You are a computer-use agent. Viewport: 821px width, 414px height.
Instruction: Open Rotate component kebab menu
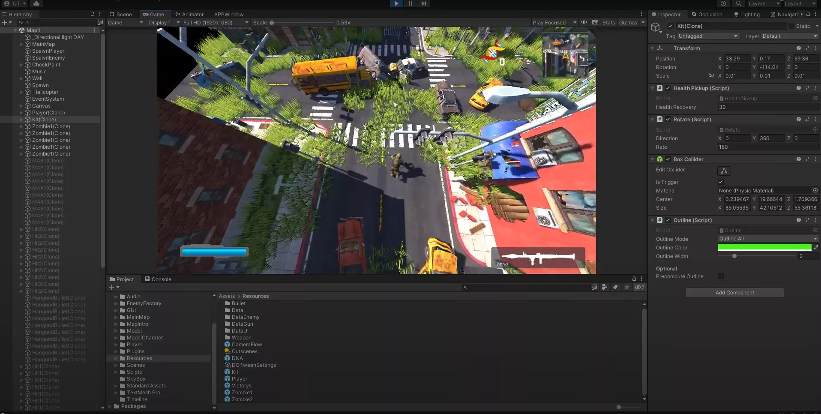pos(815,119)
